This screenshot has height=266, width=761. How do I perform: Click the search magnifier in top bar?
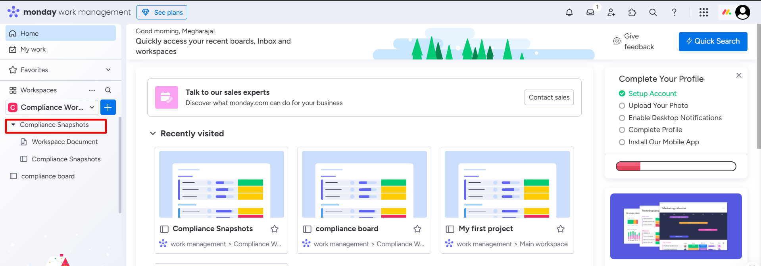(x=653, y=12)
